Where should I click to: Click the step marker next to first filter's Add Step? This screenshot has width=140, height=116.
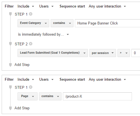(10, 65)
